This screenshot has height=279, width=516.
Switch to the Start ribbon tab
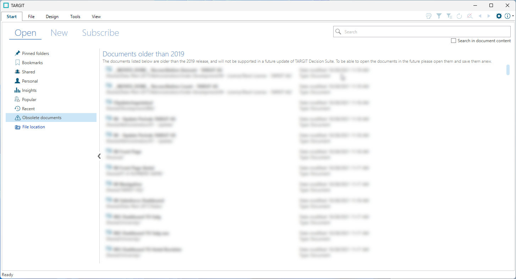(x=12, y=16)
